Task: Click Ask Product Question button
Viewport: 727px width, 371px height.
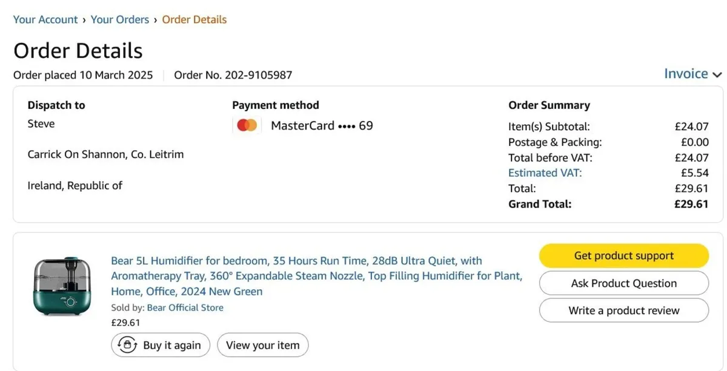Action: (623, 283)
